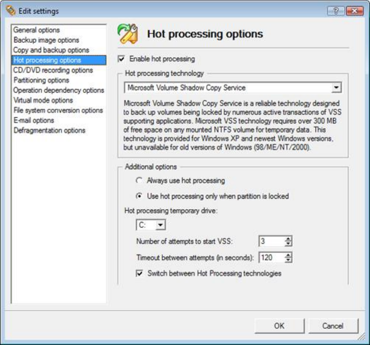Image resolution: width=370 pixels, height=345 pixels.
Task: Increase number of attempts to start VSS
Action: 288,239
